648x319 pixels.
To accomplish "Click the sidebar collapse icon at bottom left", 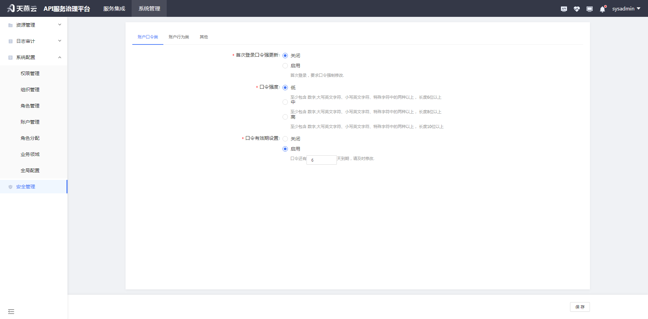I will coord(11,312).
